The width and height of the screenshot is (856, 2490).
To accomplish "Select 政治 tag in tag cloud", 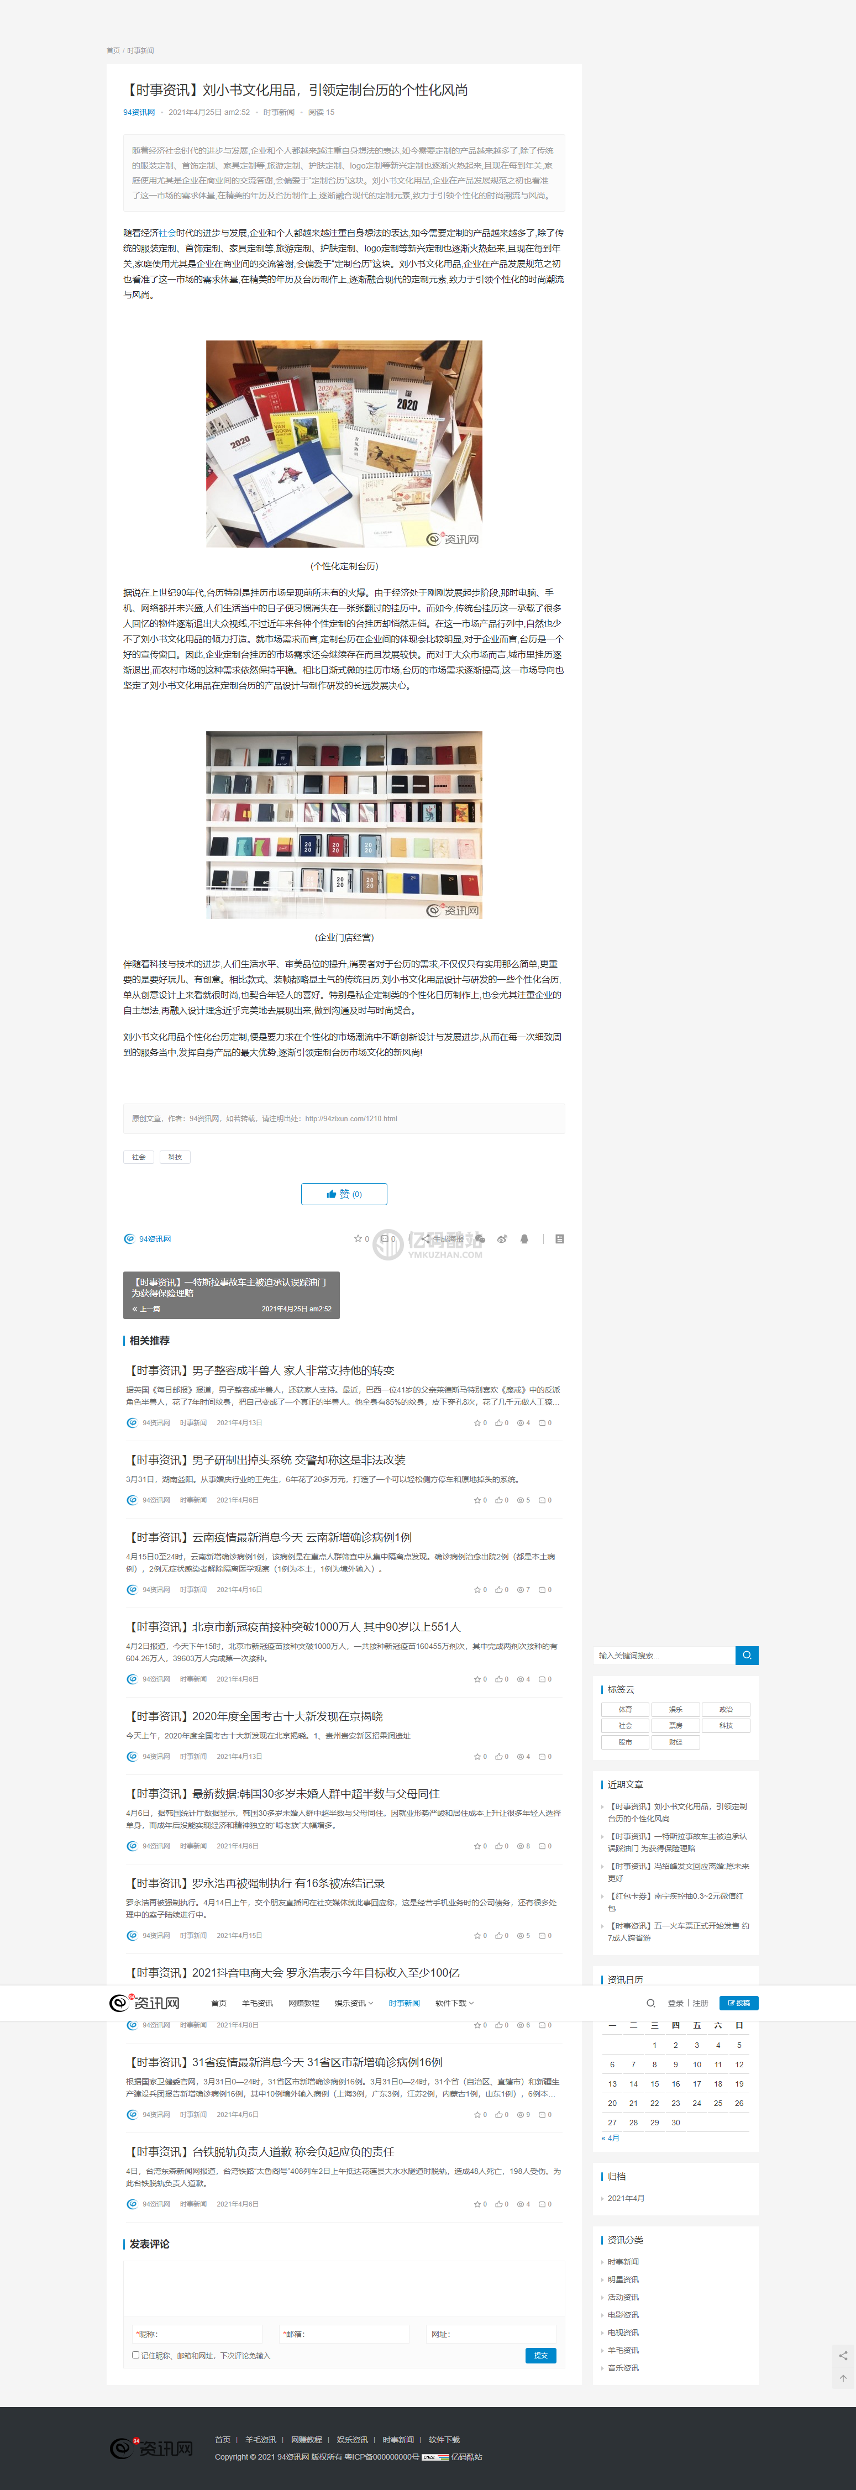I will [x=726, y=1710].
